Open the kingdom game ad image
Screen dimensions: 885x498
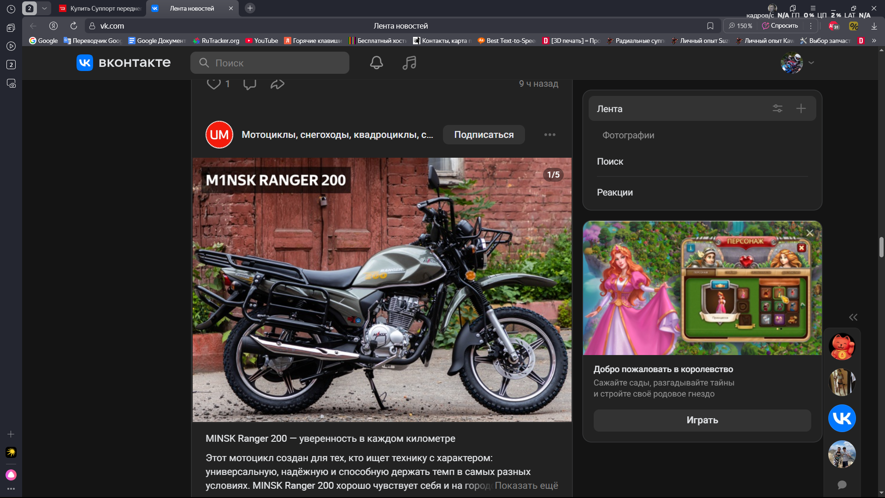(702, 288)
